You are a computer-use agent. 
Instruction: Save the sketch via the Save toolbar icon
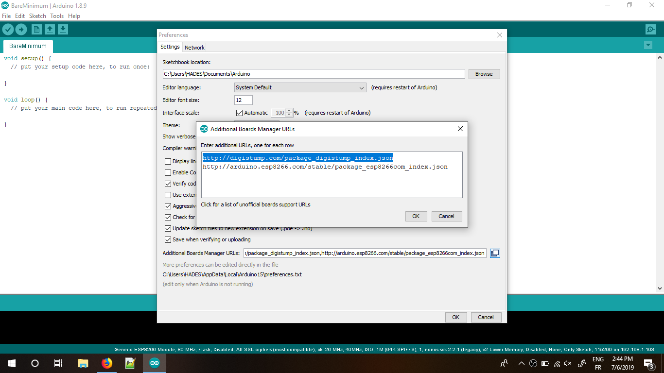coord(63,29)
